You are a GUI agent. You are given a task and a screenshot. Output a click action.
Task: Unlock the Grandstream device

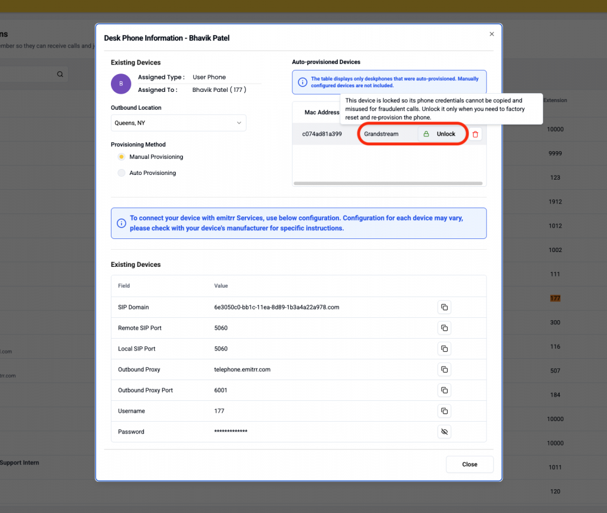(442, 134)
